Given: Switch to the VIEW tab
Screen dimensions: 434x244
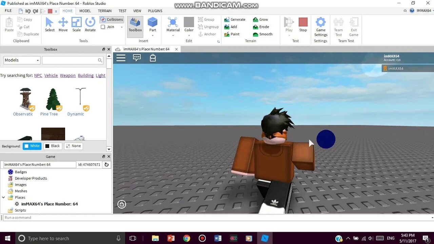Looking at the screenshot, I should (x=137, y=11).
